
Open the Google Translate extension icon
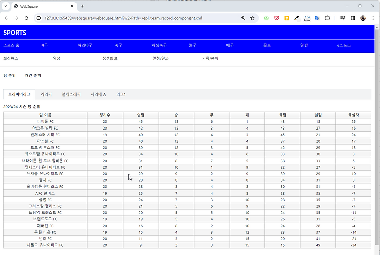coord(317,18)
